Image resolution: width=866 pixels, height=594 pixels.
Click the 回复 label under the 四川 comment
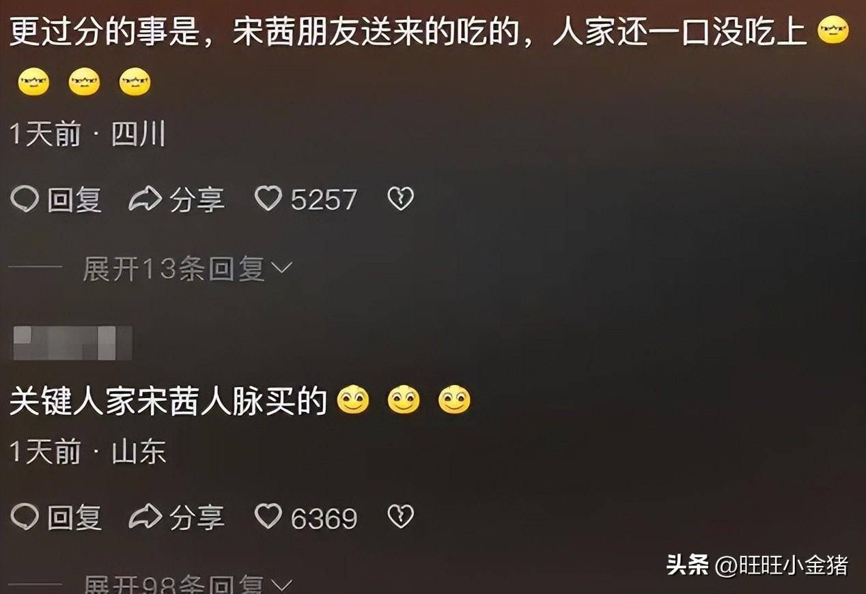coord(74,200)
